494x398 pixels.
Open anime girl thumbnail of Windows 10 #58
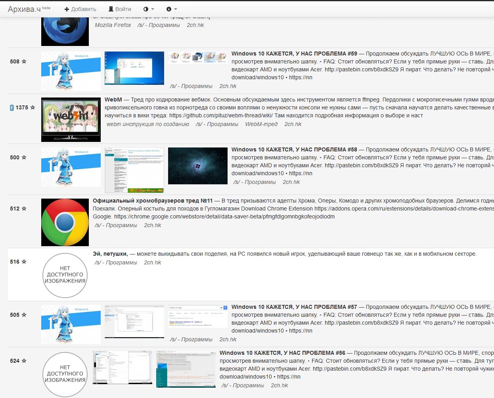71,167
